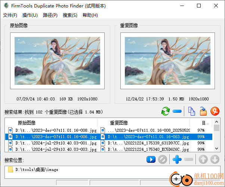Select search location D:\tools\桌面\image
Screen dimensions: 225x187
pos(37,169)
